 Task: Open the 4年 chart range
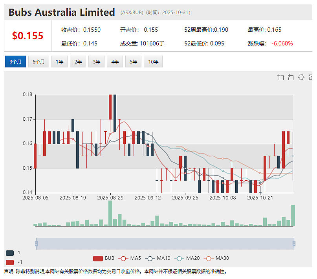tap(115, 62)
